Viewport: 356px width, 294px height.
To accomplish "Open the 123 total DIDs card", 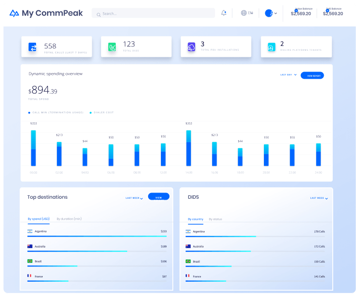I will pyautogui.click(x=136, y=47).
